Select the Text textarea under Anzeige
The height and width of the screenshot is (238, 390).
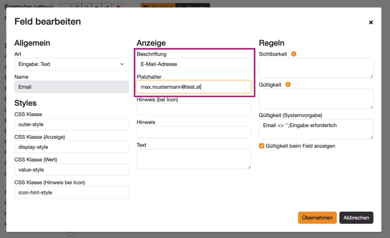(193, 159)
